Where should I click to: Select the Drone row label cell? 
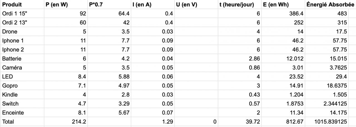tap(10, 32)
